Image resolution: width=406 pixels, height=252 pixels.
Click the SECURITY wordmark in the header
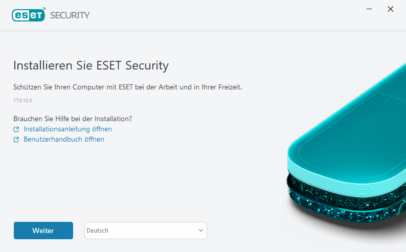point(70,15)
